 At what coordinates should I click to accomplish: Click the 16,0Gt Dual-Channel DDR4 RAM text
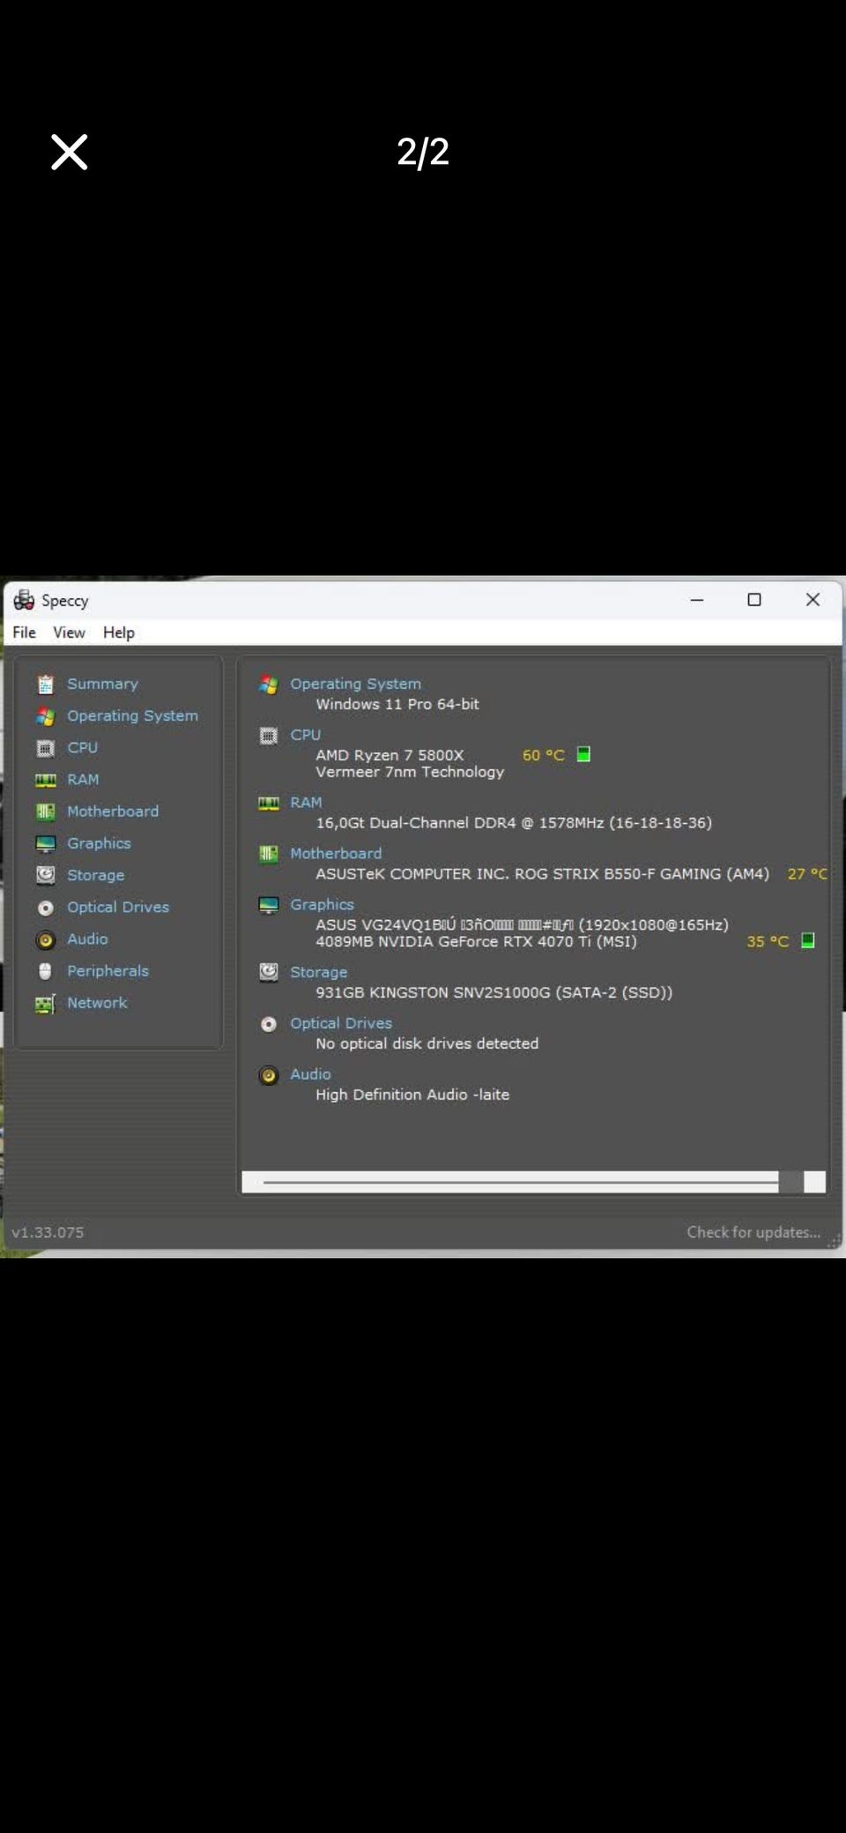[514, 823]
